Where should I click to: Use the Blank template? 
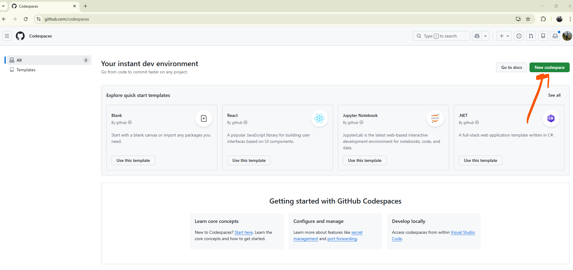(x=133, y=160)
